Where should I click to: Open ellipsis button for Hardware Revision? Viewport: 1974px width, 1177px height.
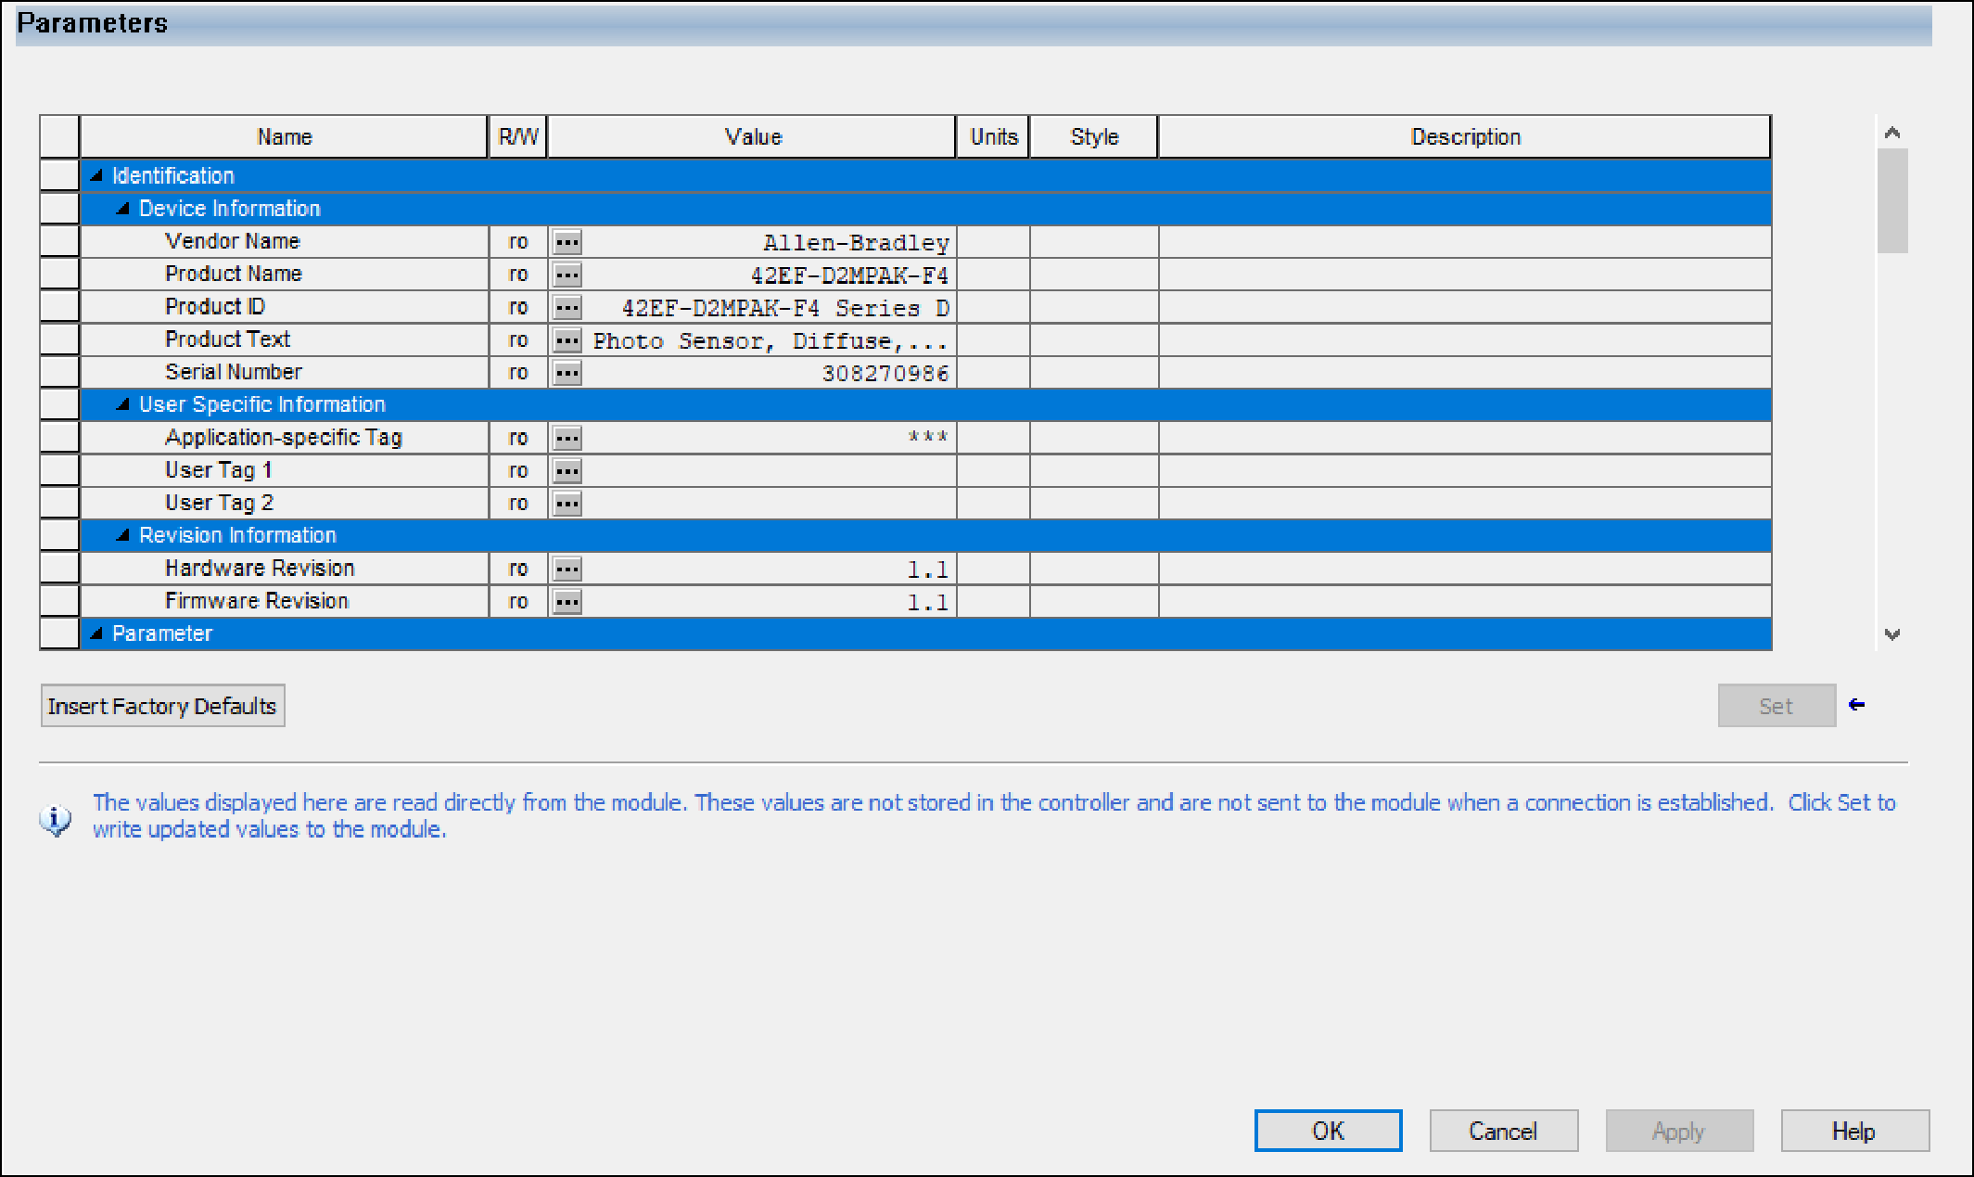pos(567,569)
